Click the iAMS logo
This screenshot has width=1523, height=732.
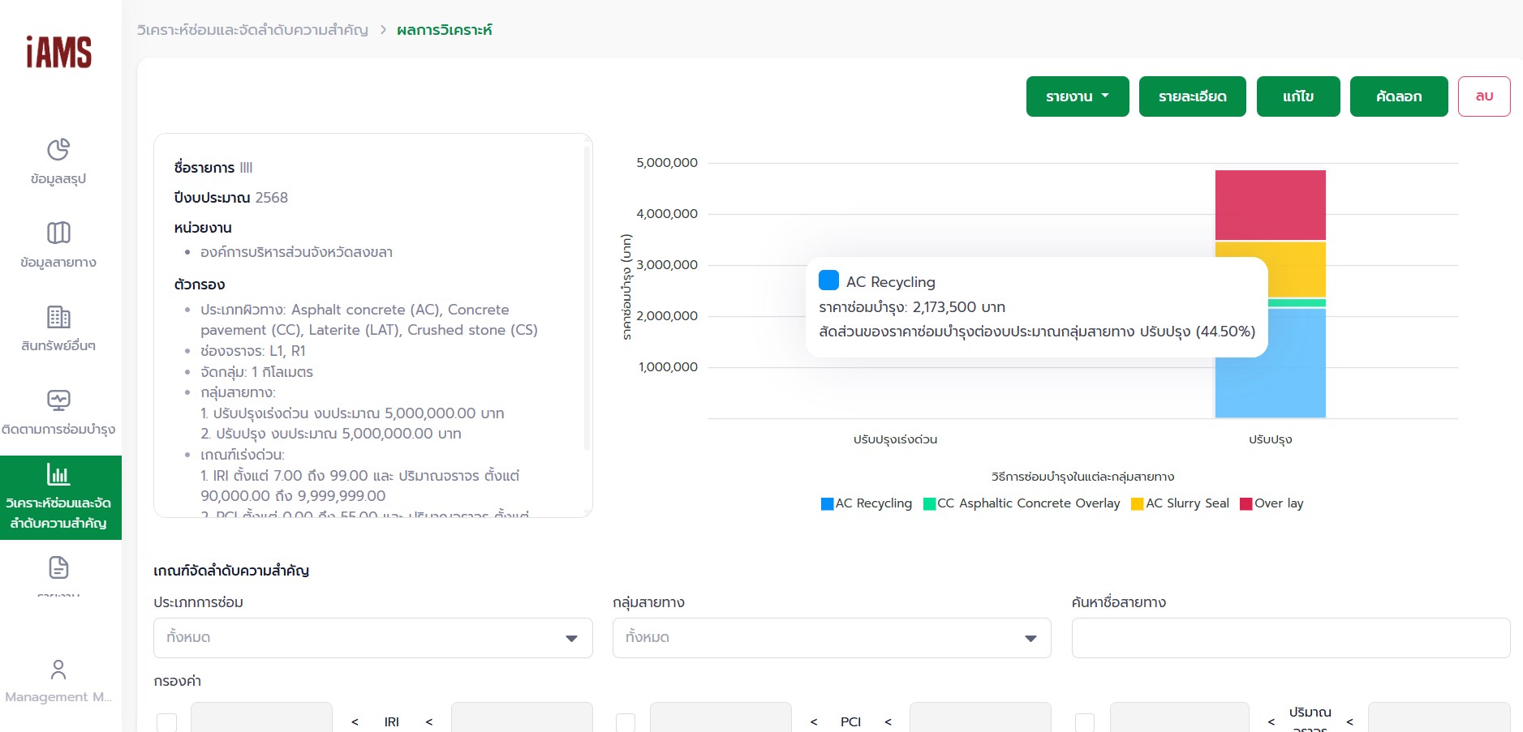point(58,53)
